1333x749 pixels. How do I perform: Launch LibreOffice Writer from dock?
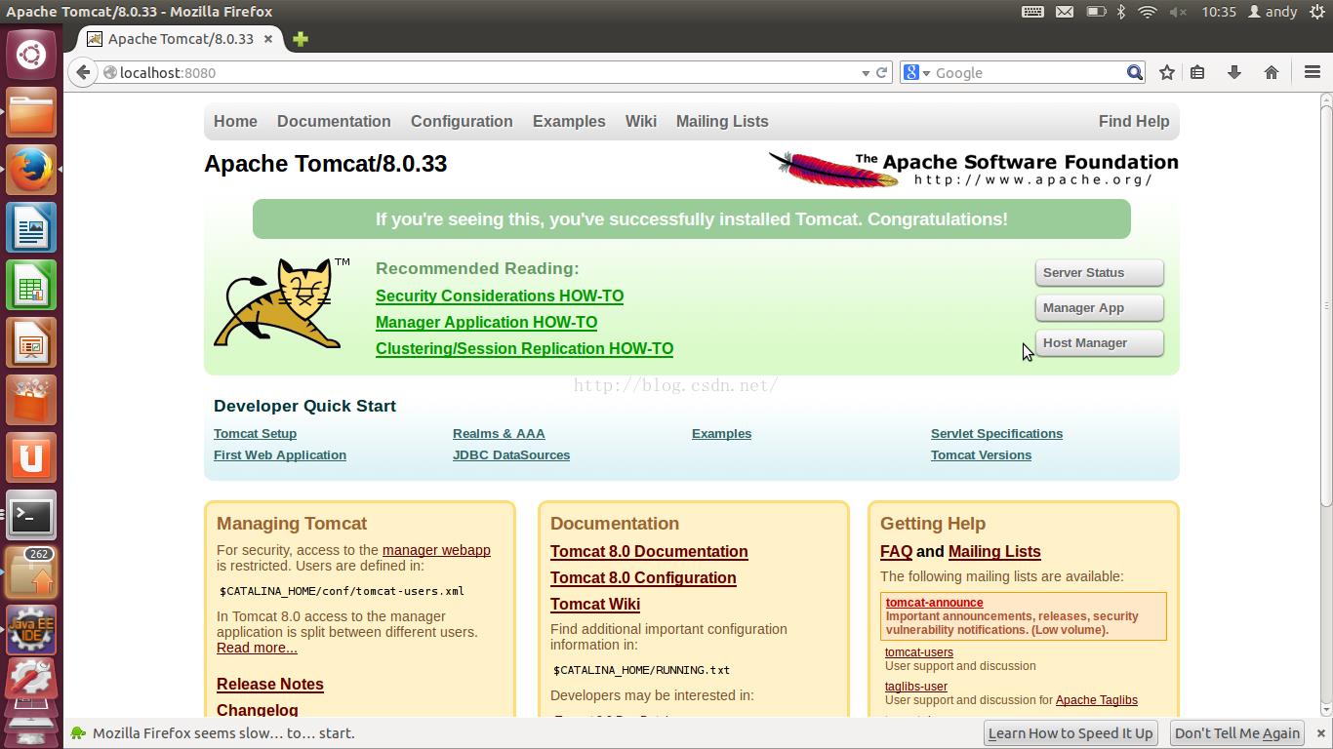(31, 228)
